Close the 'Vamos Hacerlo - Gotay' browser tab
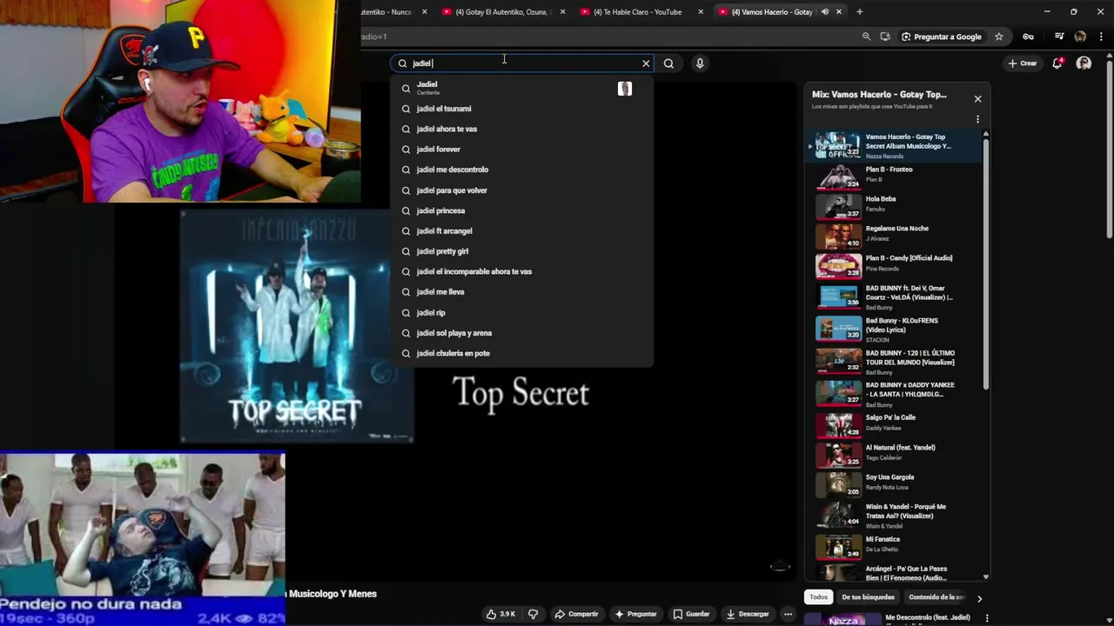This screenshot has height=626, width=1114. click(x=839, y=12)
